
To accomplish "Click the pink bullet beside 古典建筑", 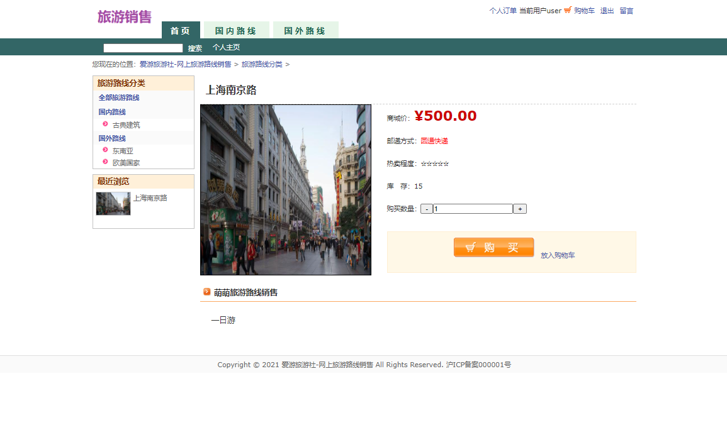I will (x=105, y=124).
